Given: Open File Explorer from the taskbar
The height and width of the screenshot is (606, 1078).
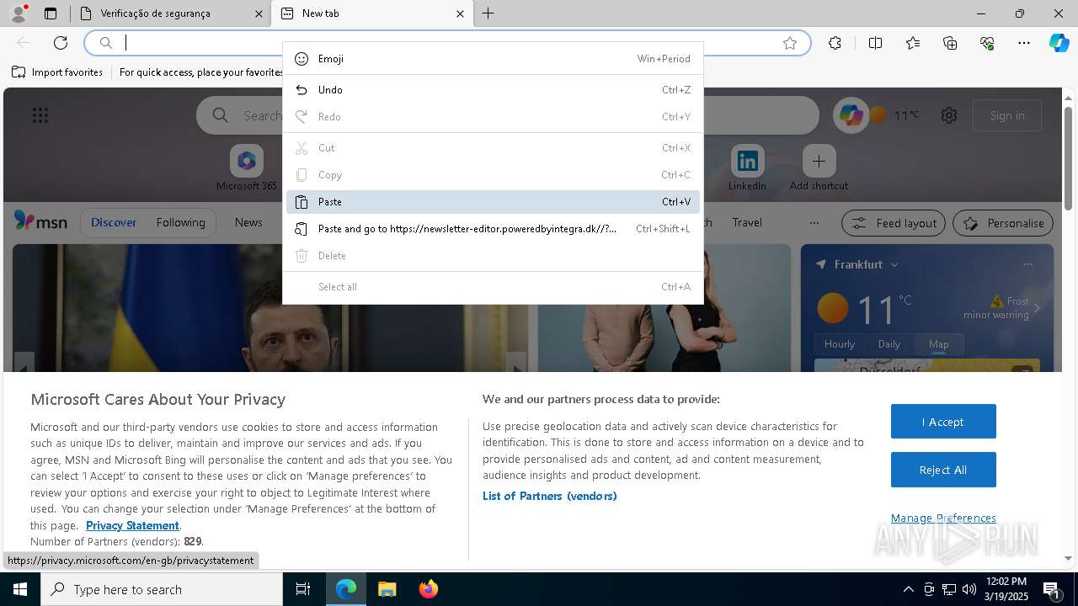Looking at the screenshot, I should (387, 589).
